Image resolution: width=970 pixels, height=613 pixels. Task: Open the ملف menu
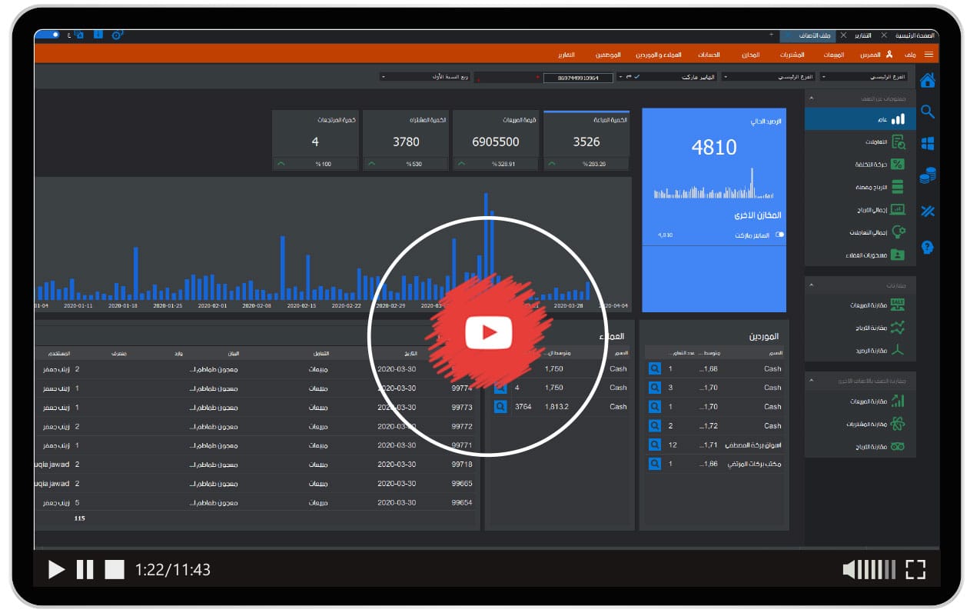(910, 55)
